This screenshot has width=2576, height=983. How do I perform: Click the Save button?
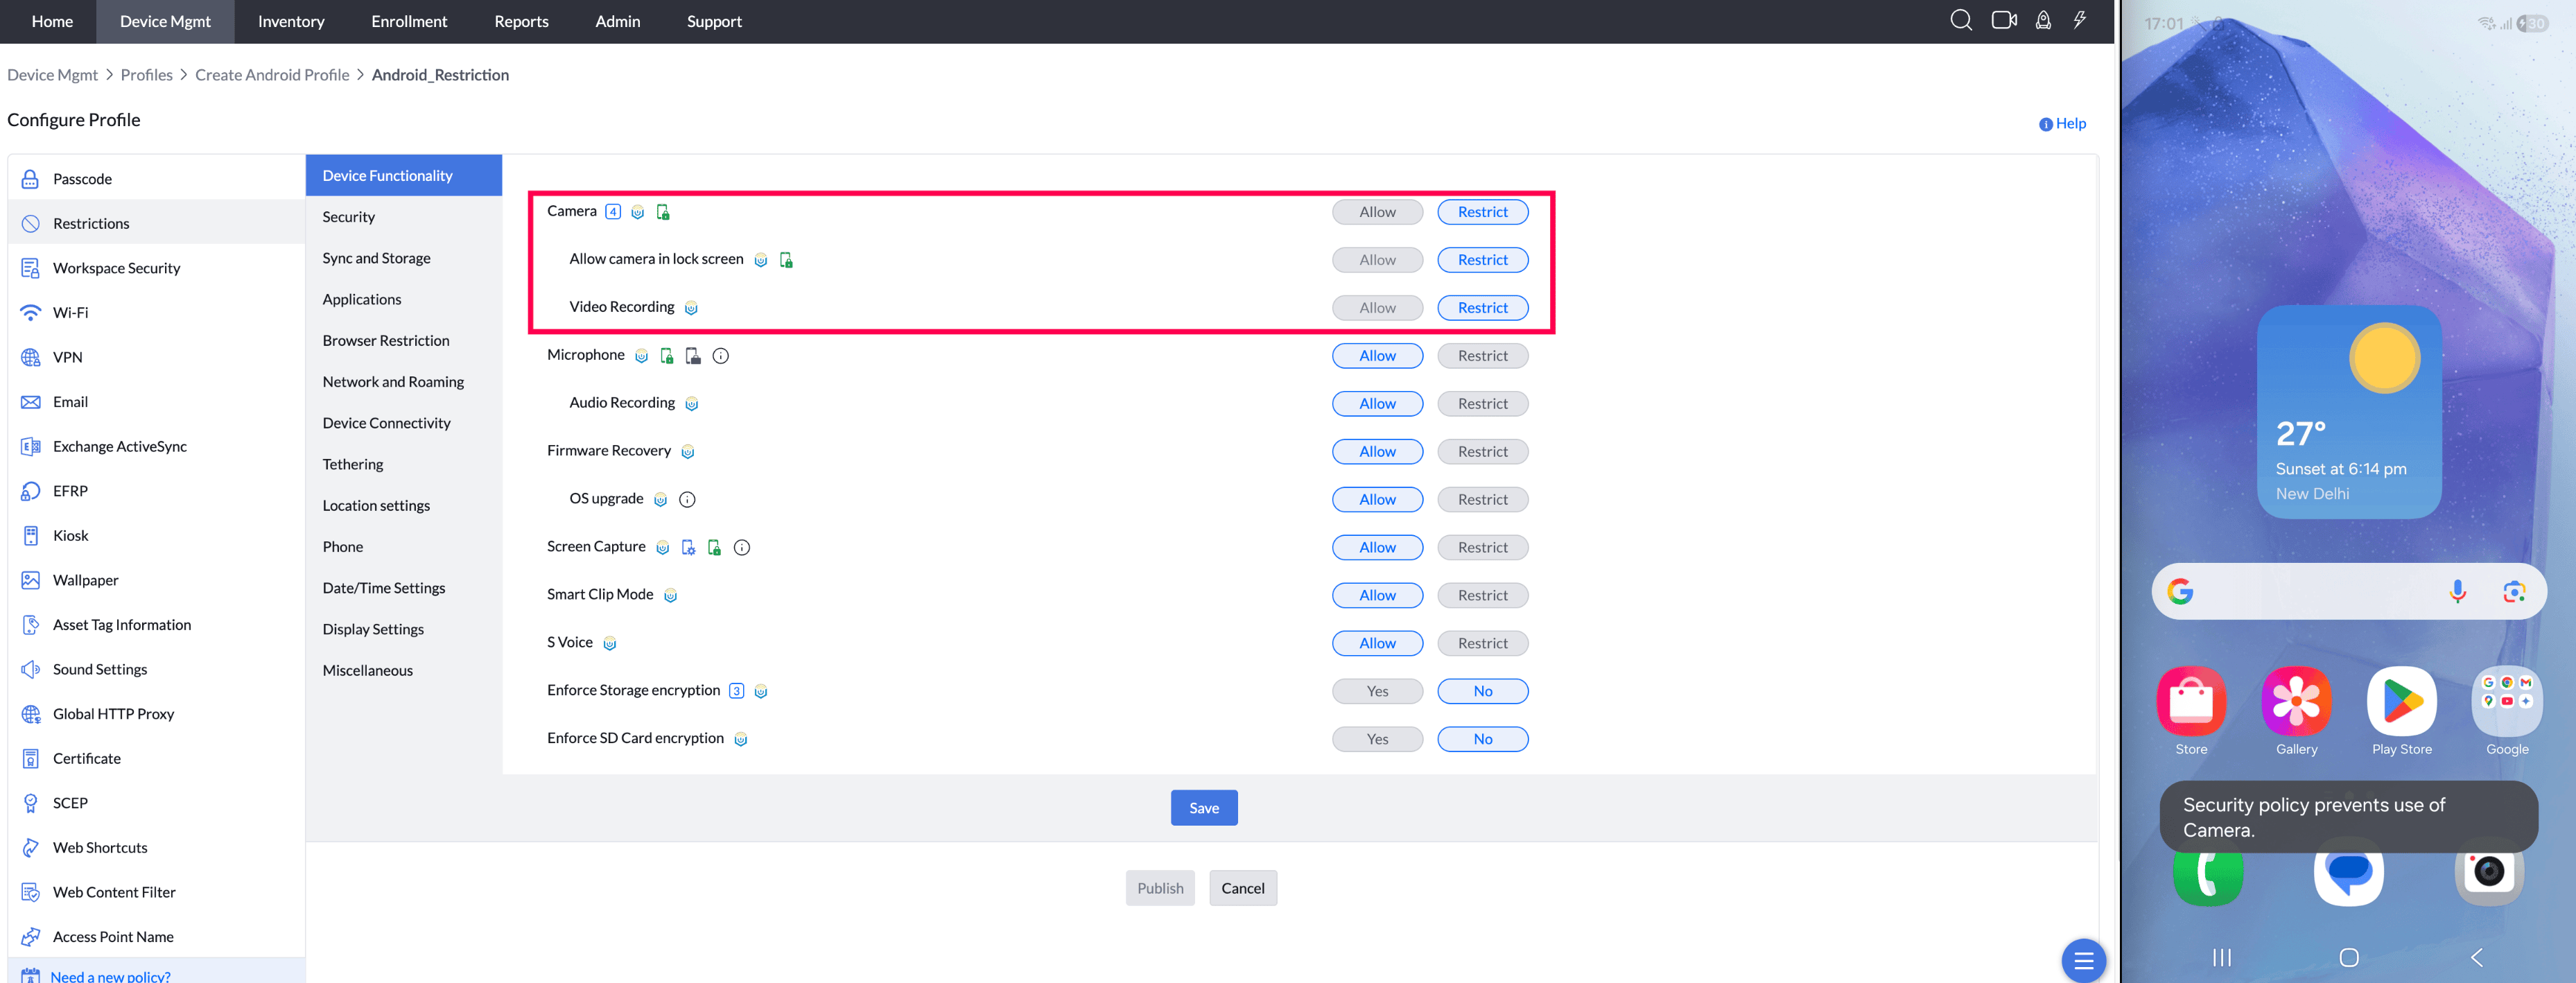coord(1203,808)
